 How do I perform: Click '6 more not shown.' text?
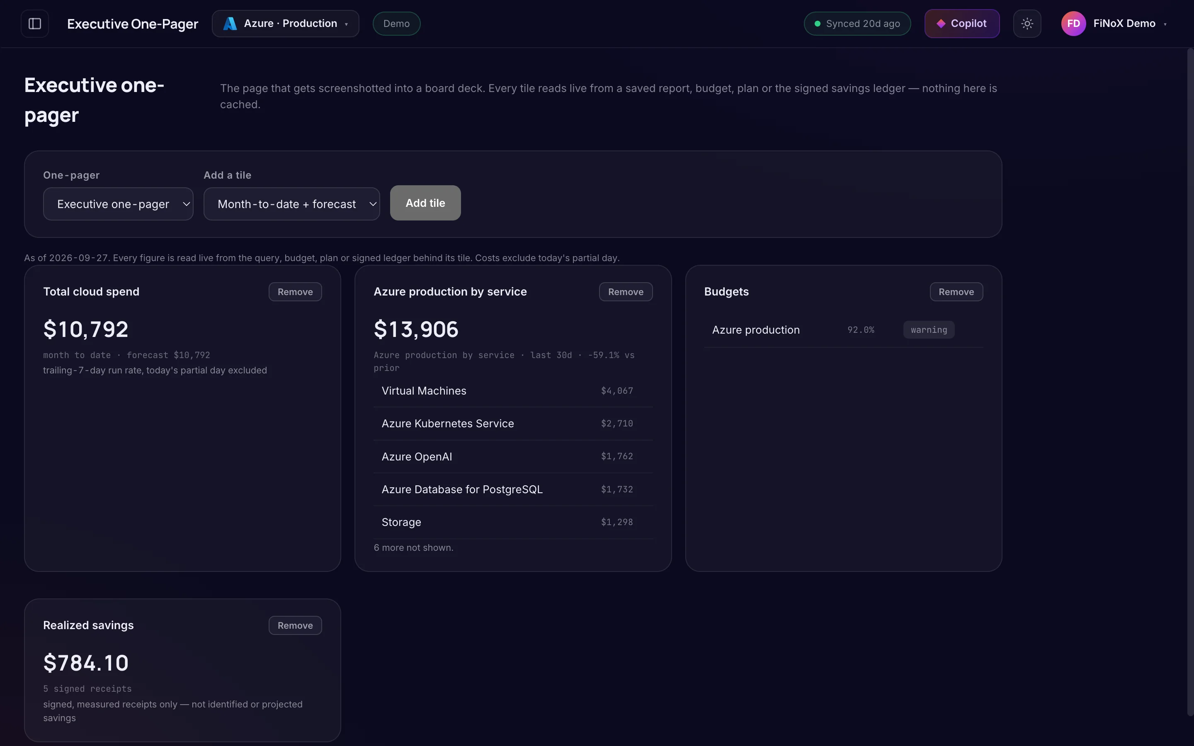tap(413, 547)
